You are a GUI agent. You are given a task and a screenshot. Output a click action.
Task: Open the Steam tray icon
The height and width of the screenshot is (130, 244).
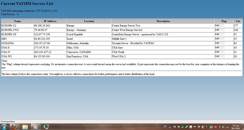tap(187, 127)
